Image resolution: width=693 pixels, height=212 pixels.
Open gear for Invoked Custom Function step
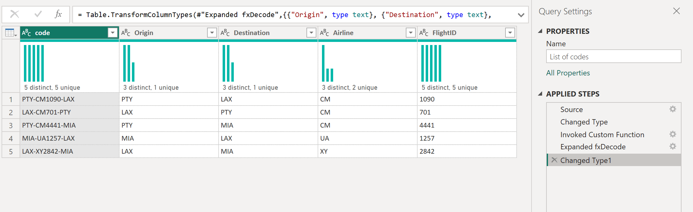pyautogui.click(x=673, y=134)
